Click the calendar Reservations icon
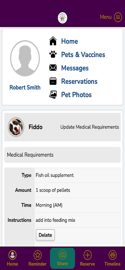Image resolution: width=125 pixels, height=270 pixels. 53,81
